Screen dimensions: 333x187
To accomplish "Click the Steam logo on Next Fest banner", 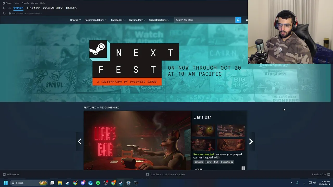I will [x=98, y=49].
